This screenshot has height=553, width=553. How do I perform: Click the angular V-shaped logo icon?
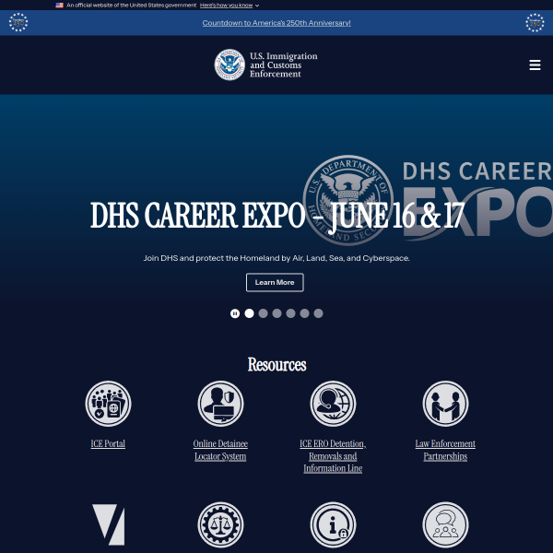coord(108,524)
